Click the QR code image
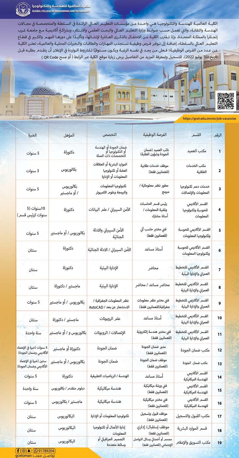This screenshot has height=458, width=239. [x=226, y=101]
